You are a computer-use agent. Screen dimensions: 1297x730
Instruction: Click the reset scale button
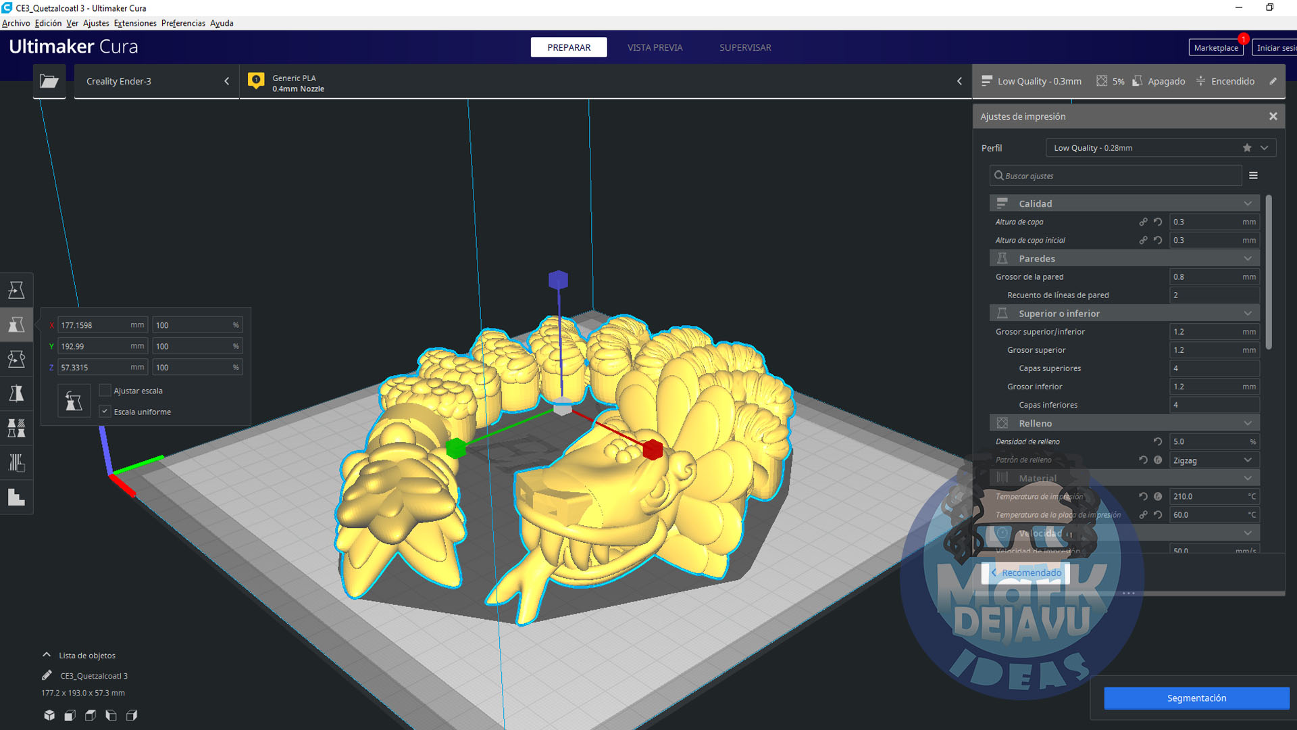74,401
